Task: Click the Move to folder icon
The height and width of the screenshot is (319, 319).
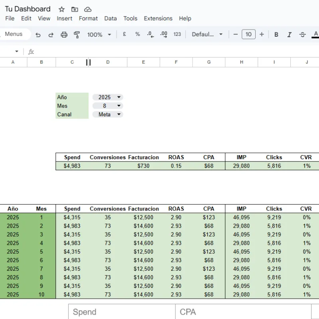Action: pyautogui.click(x=75, y=9)
